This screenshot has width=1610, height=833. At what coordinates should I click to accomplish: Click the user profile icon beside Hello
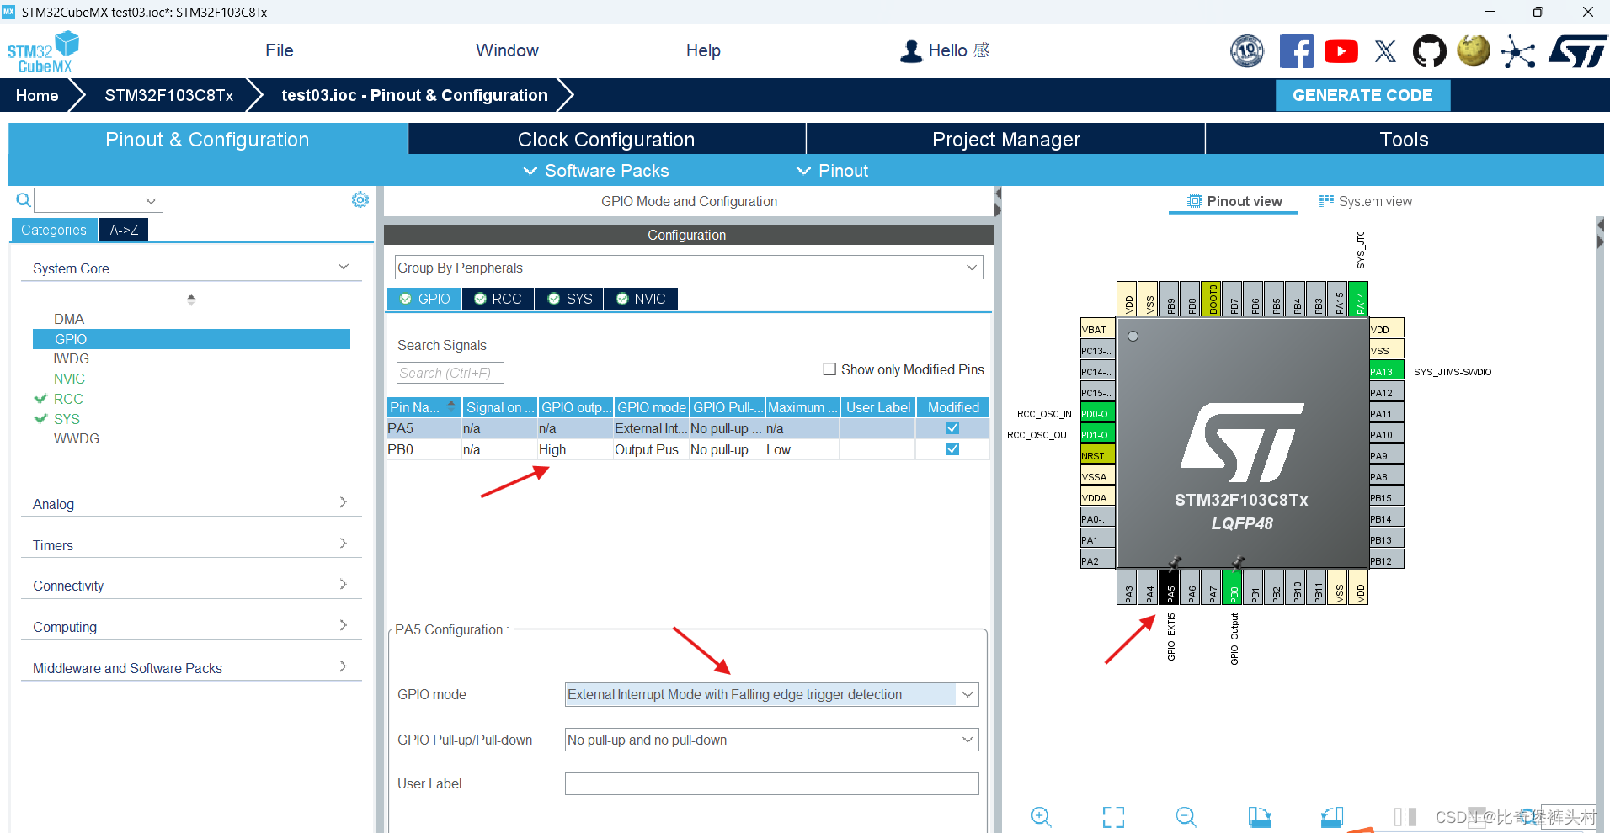[910, 51]
